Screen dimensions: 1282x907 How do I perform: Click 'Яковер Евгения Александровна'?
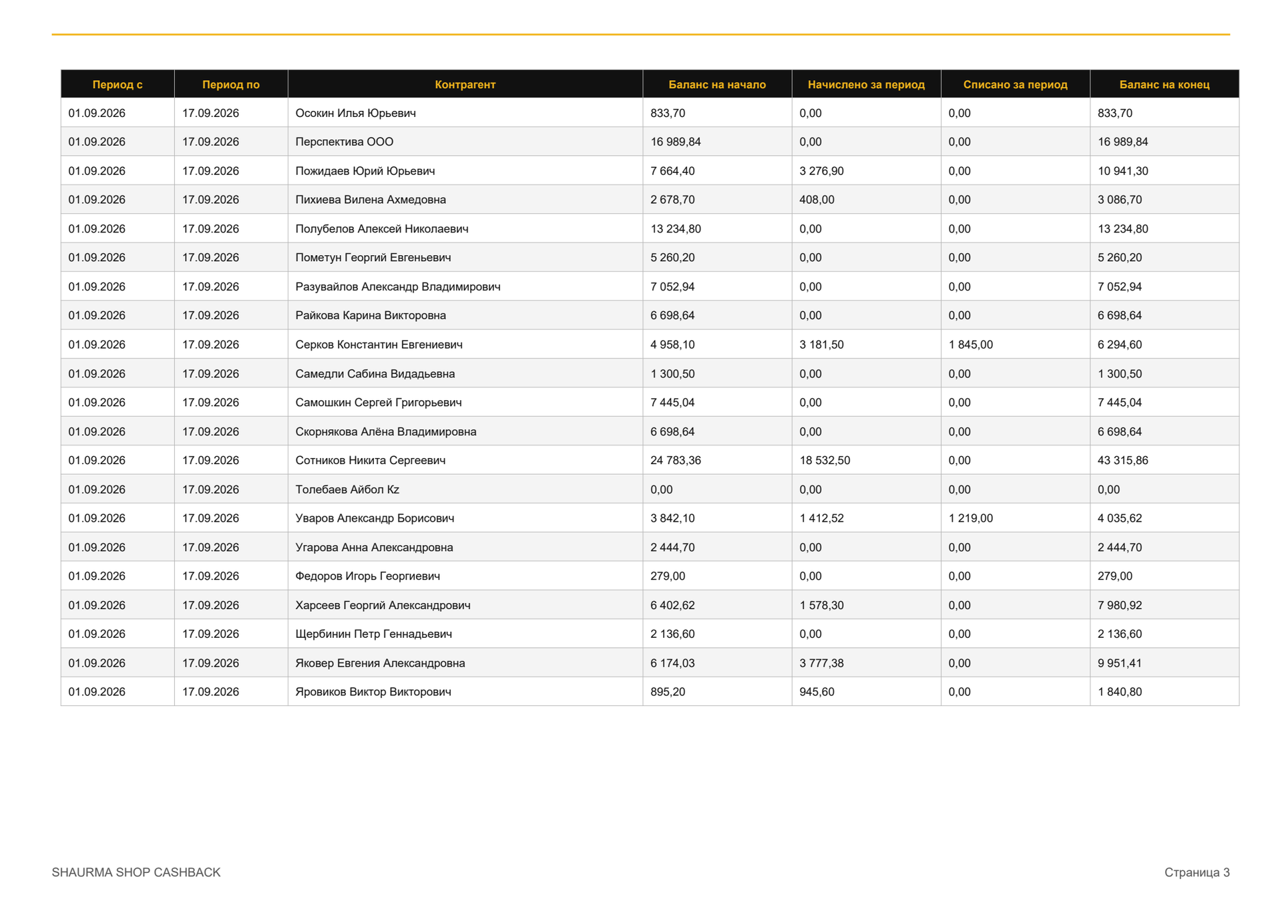380,663
